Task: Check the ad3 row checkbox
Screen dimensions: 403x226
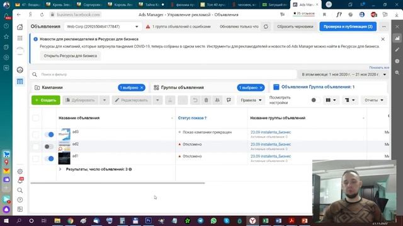Action: (x=36, y=134)
